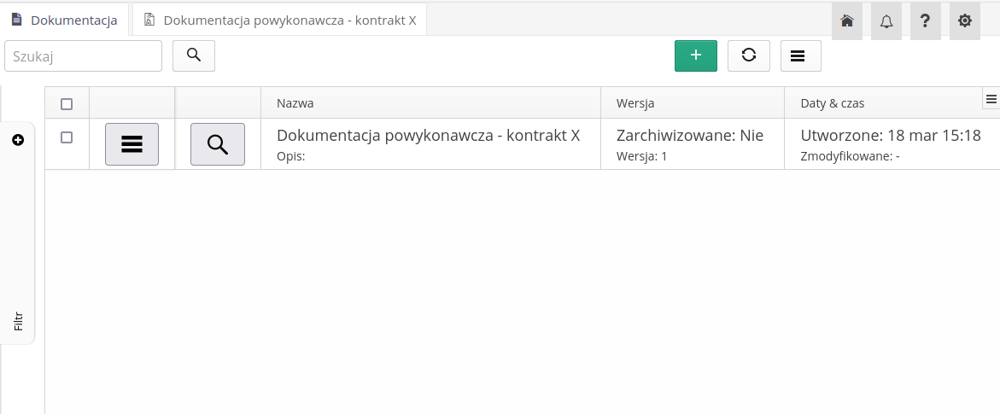The width and height of the screenshot is (1000, 414).
Task: Click the magnifier search button beside Szukaj
Action: pos(194,55)
